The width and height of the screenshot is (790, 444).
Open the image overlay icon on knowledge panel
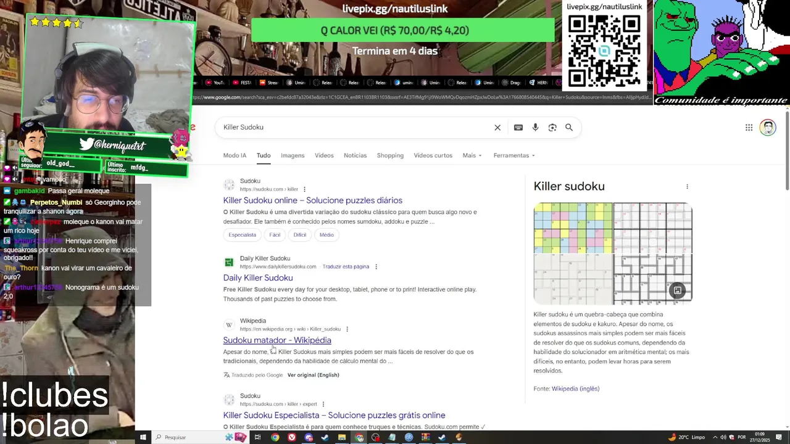coord(678,290)
